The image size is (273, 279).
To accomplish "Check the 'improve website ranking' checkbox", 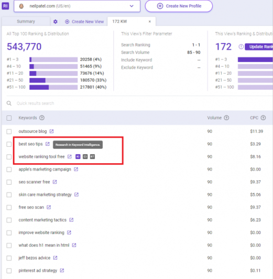I will (9, 233).
